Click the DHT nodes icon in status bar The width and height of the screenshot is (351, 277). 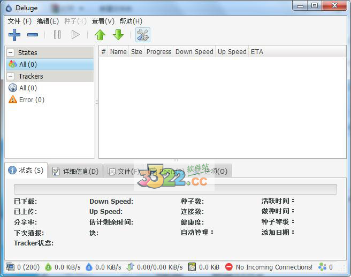click(x=322, y=267)
